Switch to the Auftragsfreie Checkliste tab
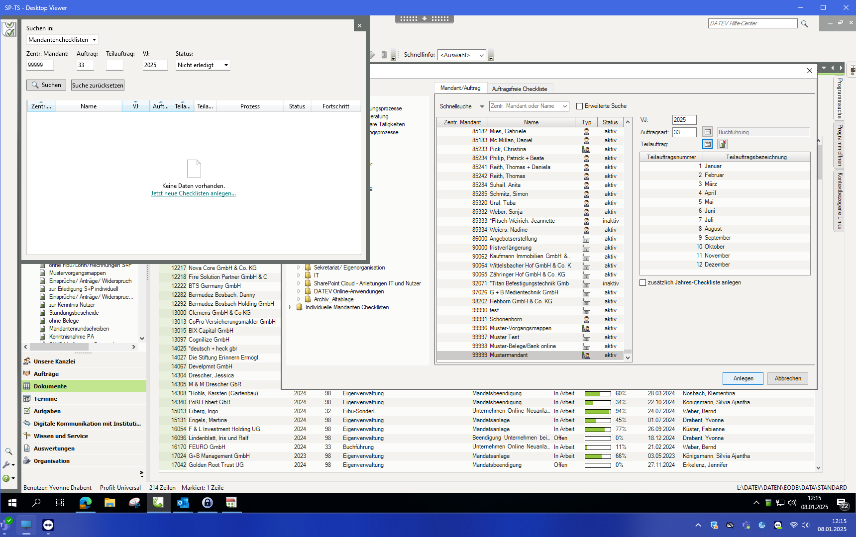This screenshot has width=856, height=537. pyautogui.click(x=519, y=89)
